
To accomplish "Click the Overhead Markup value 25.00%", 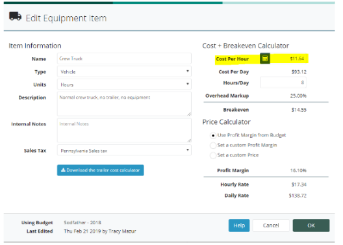I will click(298, 96).
